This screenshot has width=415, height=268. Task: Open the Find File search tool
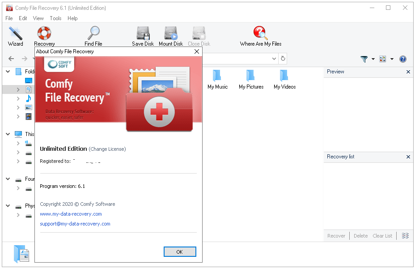pos(93,36)
